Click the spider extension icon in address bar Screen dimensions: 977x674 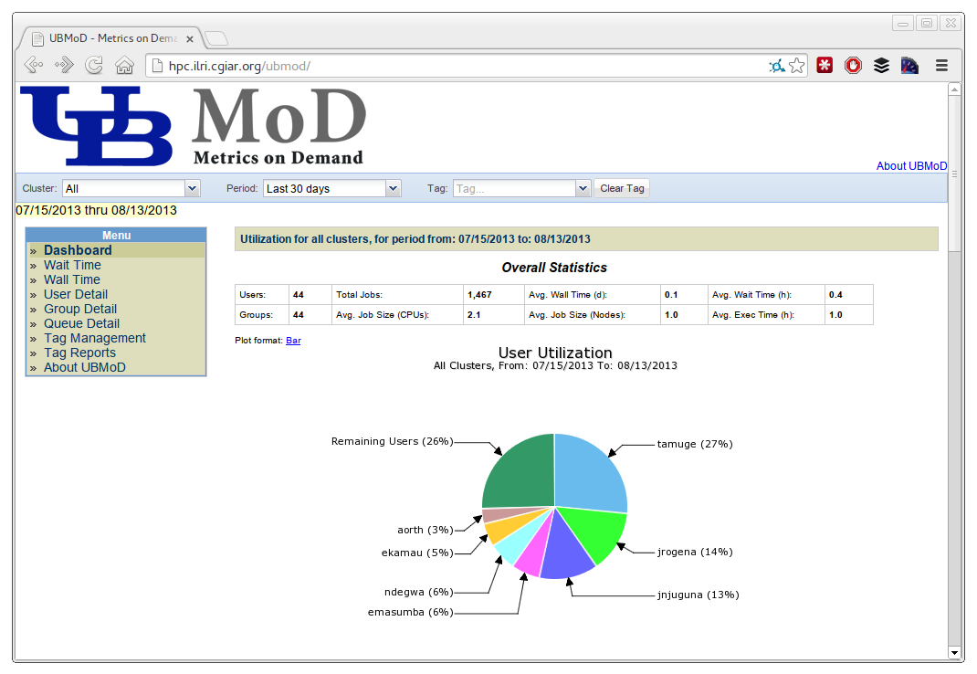coord(776,66)
